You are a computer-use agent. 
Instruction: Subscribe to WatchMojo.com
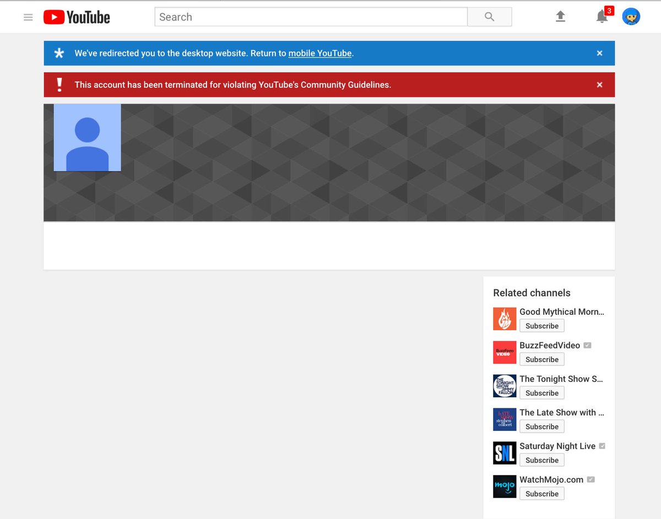(542, 494)
